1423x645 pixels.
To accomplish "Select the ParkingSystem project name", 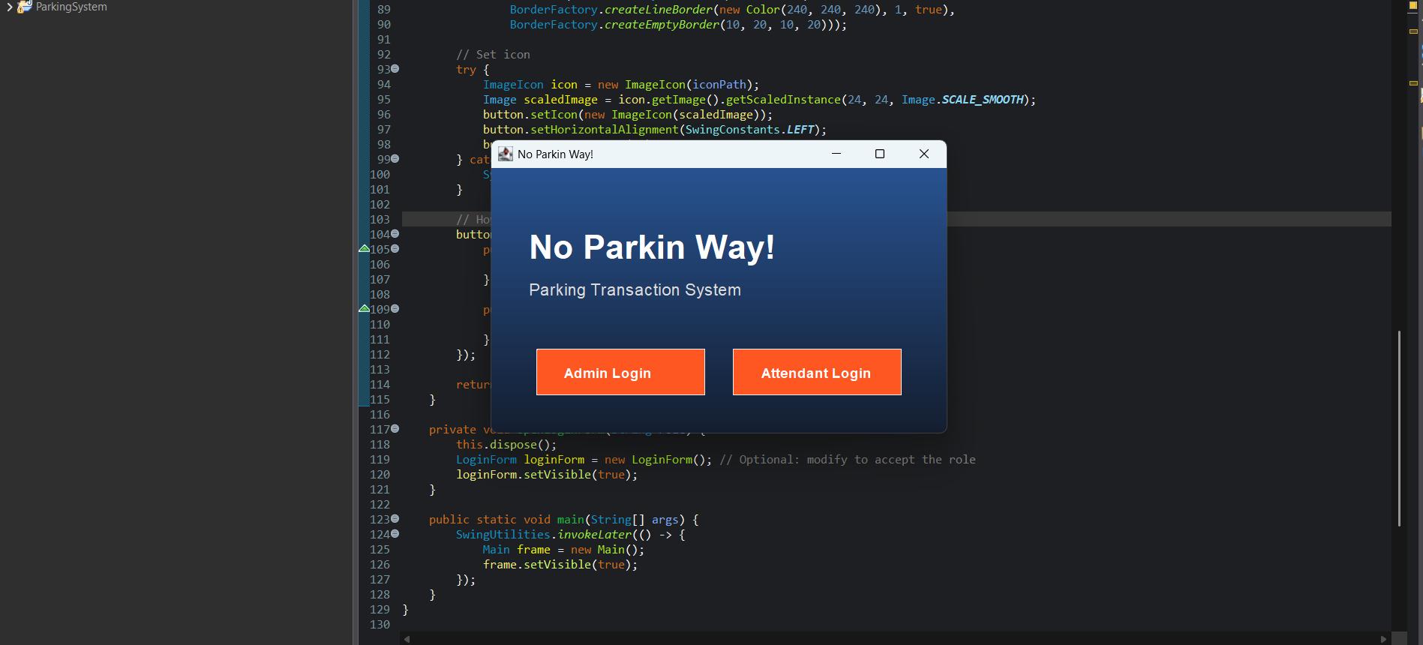I will [71, 7].
